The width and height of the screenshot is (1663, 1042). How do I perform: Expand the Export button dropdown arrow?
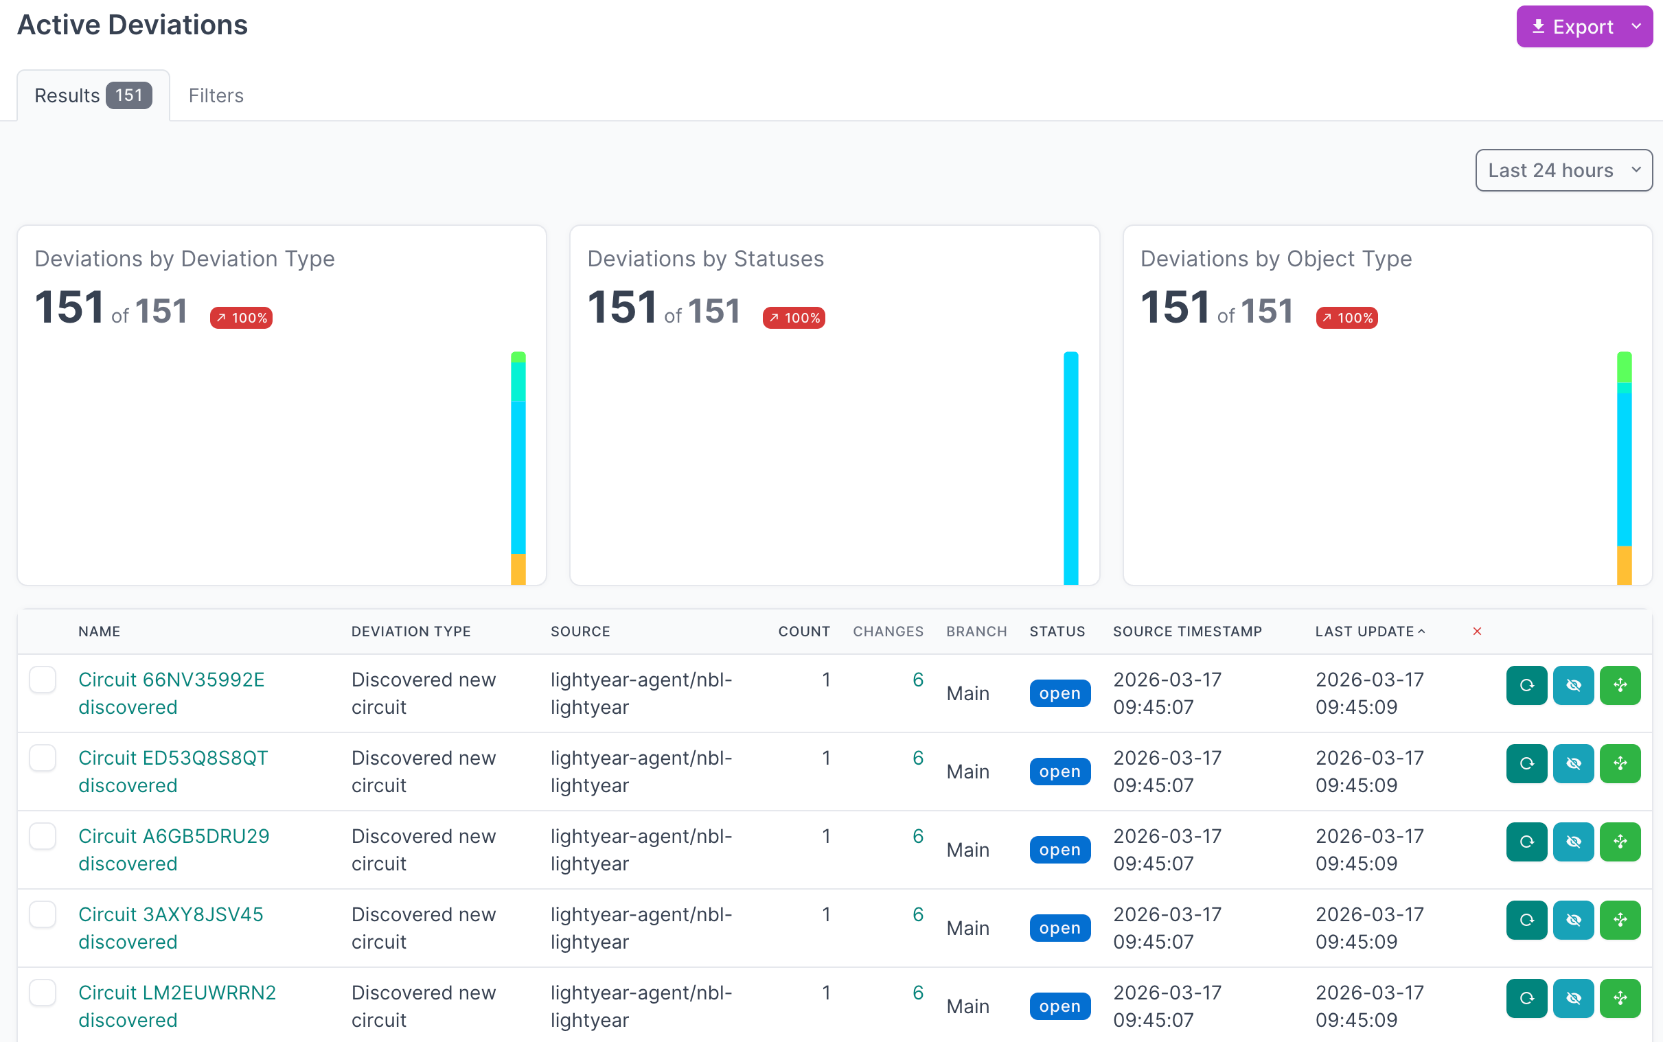click(x=1636, y=27)
